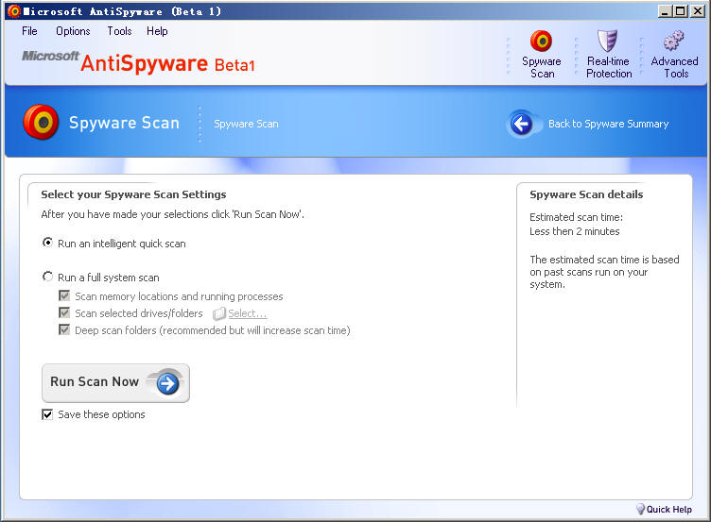
Task: Toggle Scan memory locations and running processes
Action: (64, 296)
